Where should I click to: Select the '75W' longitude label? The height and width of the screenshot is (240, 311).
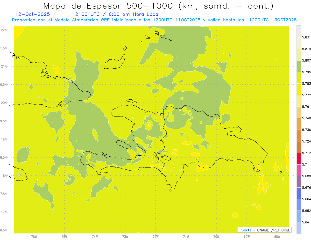(x=65, y=237)
